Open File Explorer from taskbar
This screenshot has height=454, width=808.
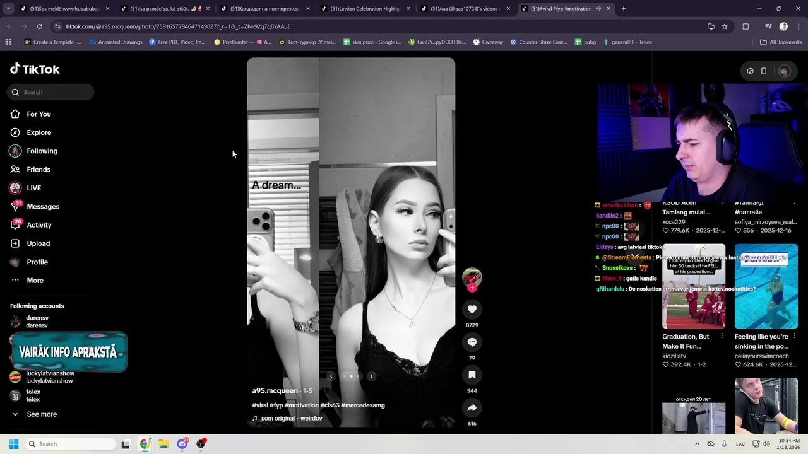163,444
